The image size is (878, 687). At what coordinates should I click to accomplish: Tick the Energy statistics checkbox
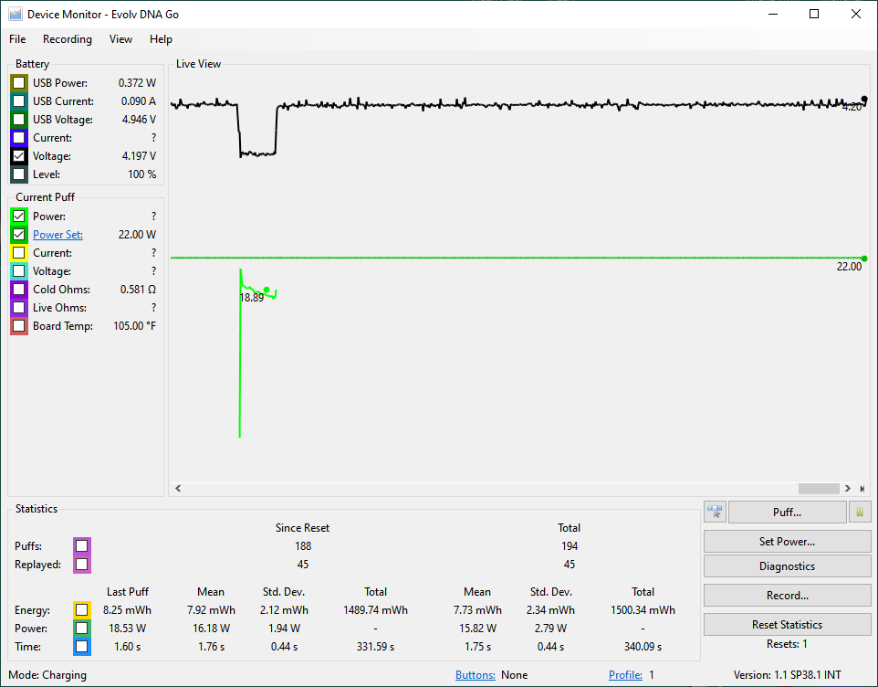(82, 610)
